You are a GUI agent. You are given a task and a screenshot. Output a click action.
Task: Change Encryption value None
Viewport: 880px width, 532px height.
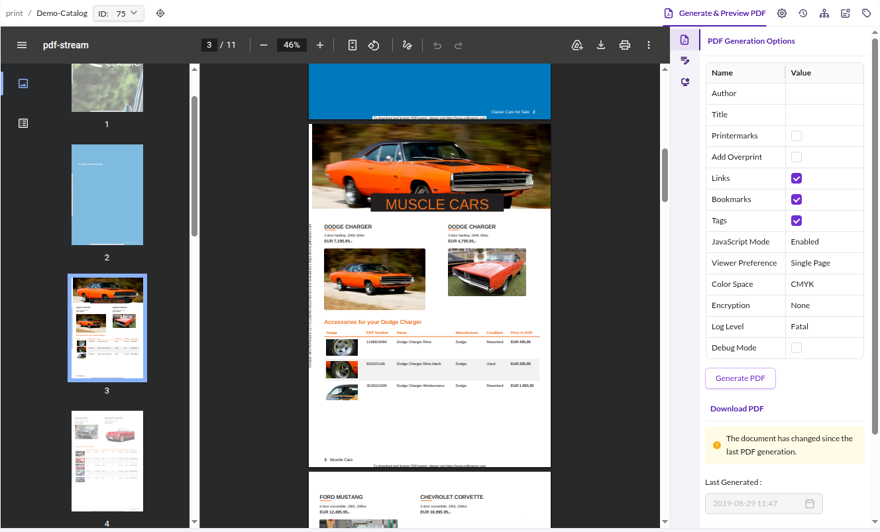824,305
